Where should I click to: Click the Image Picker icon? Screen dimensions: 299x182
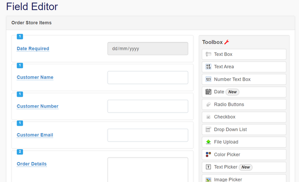pos(208,180)
